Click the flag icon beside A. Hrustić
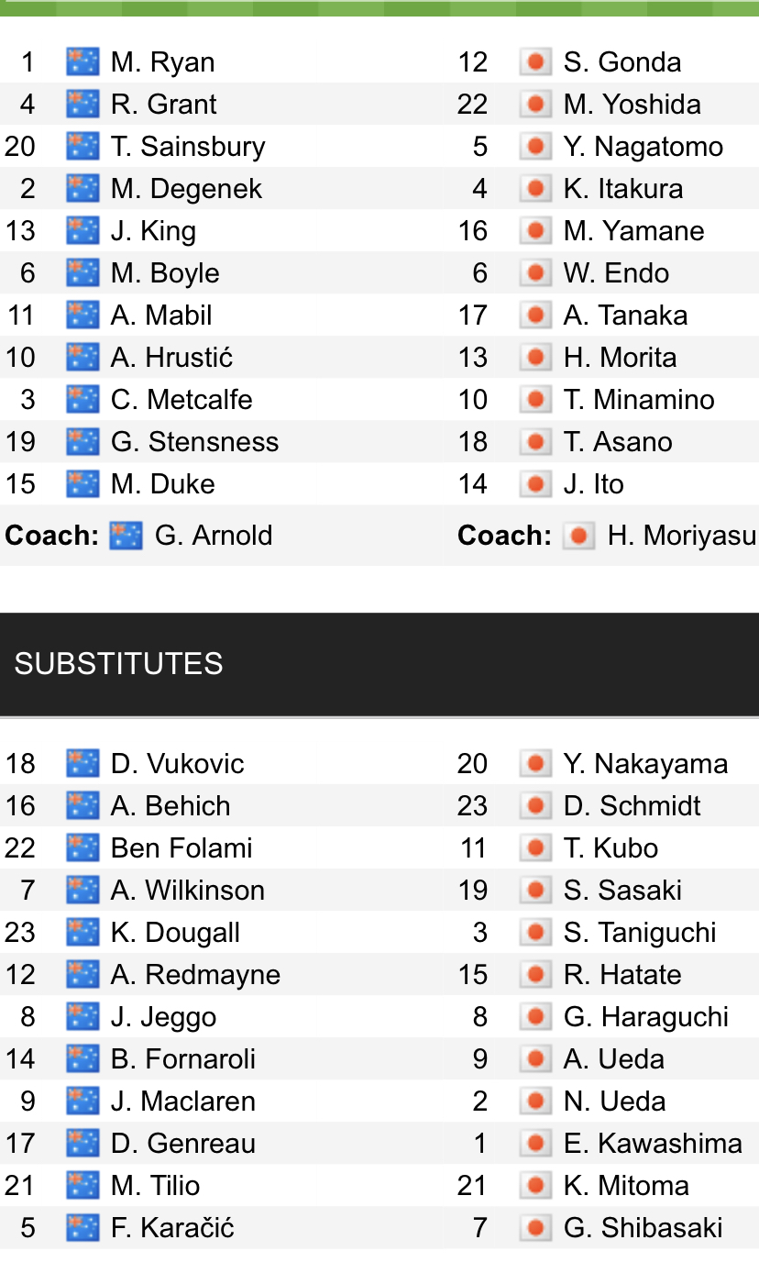759x1262 pixels. (x=82, y=358)
